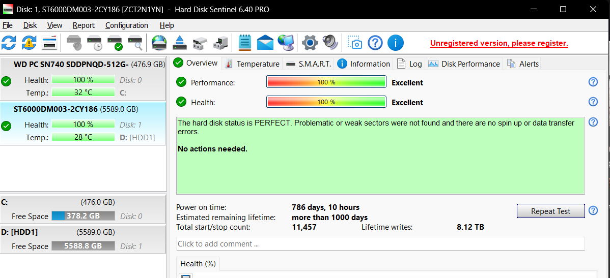Screen dimensions: 610x278
Task: Click the help icon beside status text box
Action: [593, 122]
